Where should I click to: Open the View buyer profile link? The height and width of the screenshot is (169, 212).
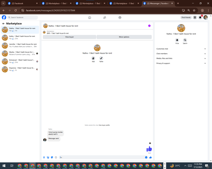(104, 125)
